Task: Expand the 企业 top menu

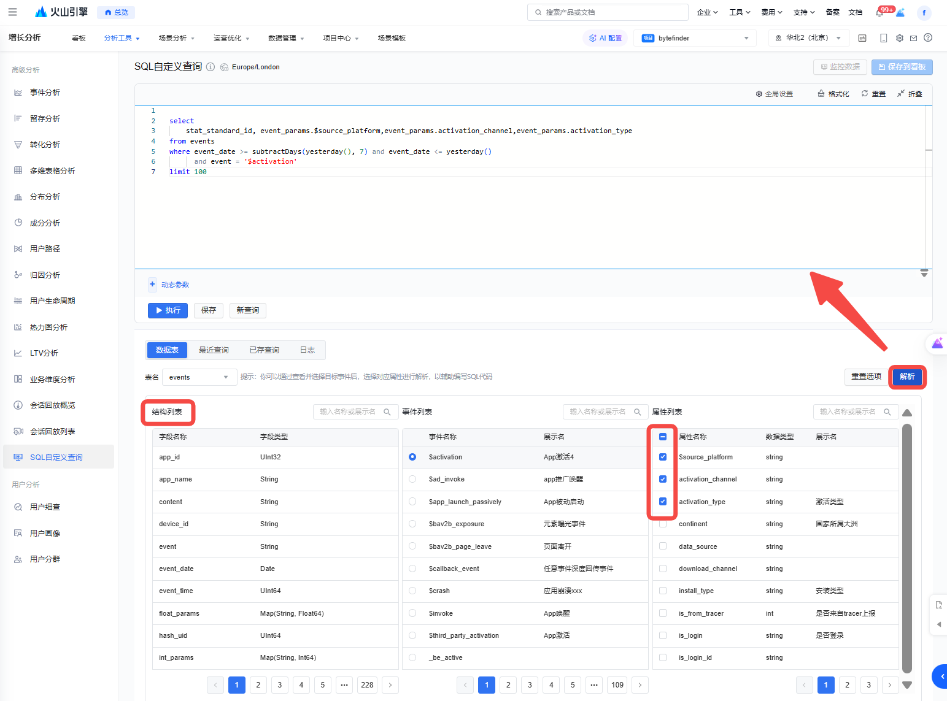Action: (x=707, y=12)
